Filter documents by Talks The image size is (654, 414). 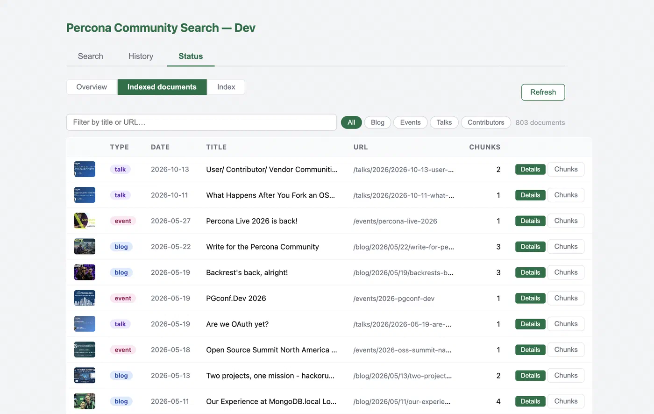pyautogui.click(x=444, y=122)
